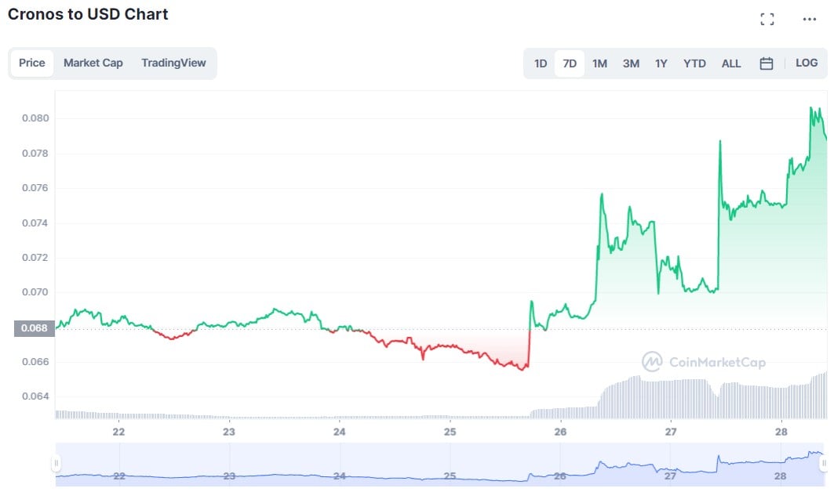Select the Price tab
The height and width of the screenshot is (492, 834).
pos(31,63)
